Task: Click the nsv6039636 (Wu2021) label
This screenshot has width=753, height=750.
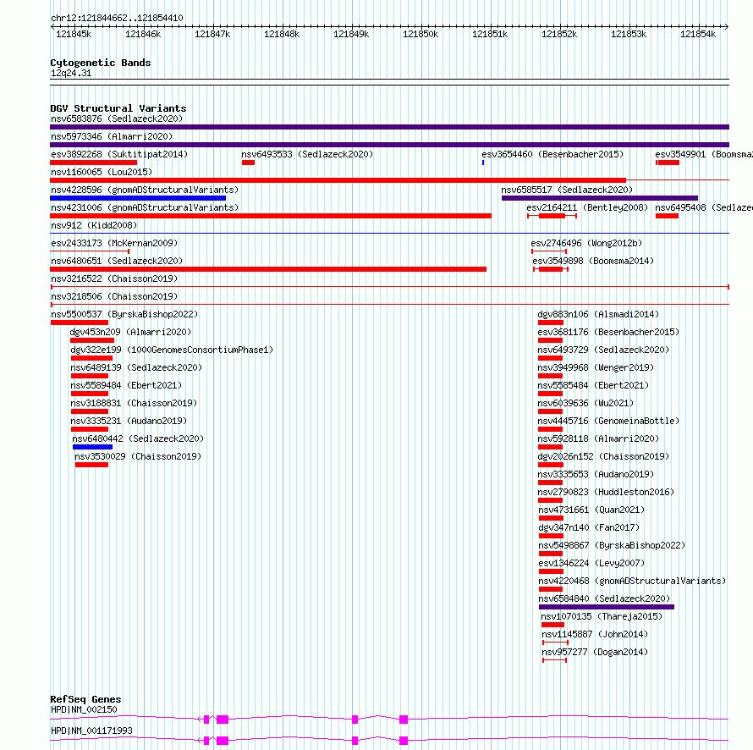Action: 585,403
